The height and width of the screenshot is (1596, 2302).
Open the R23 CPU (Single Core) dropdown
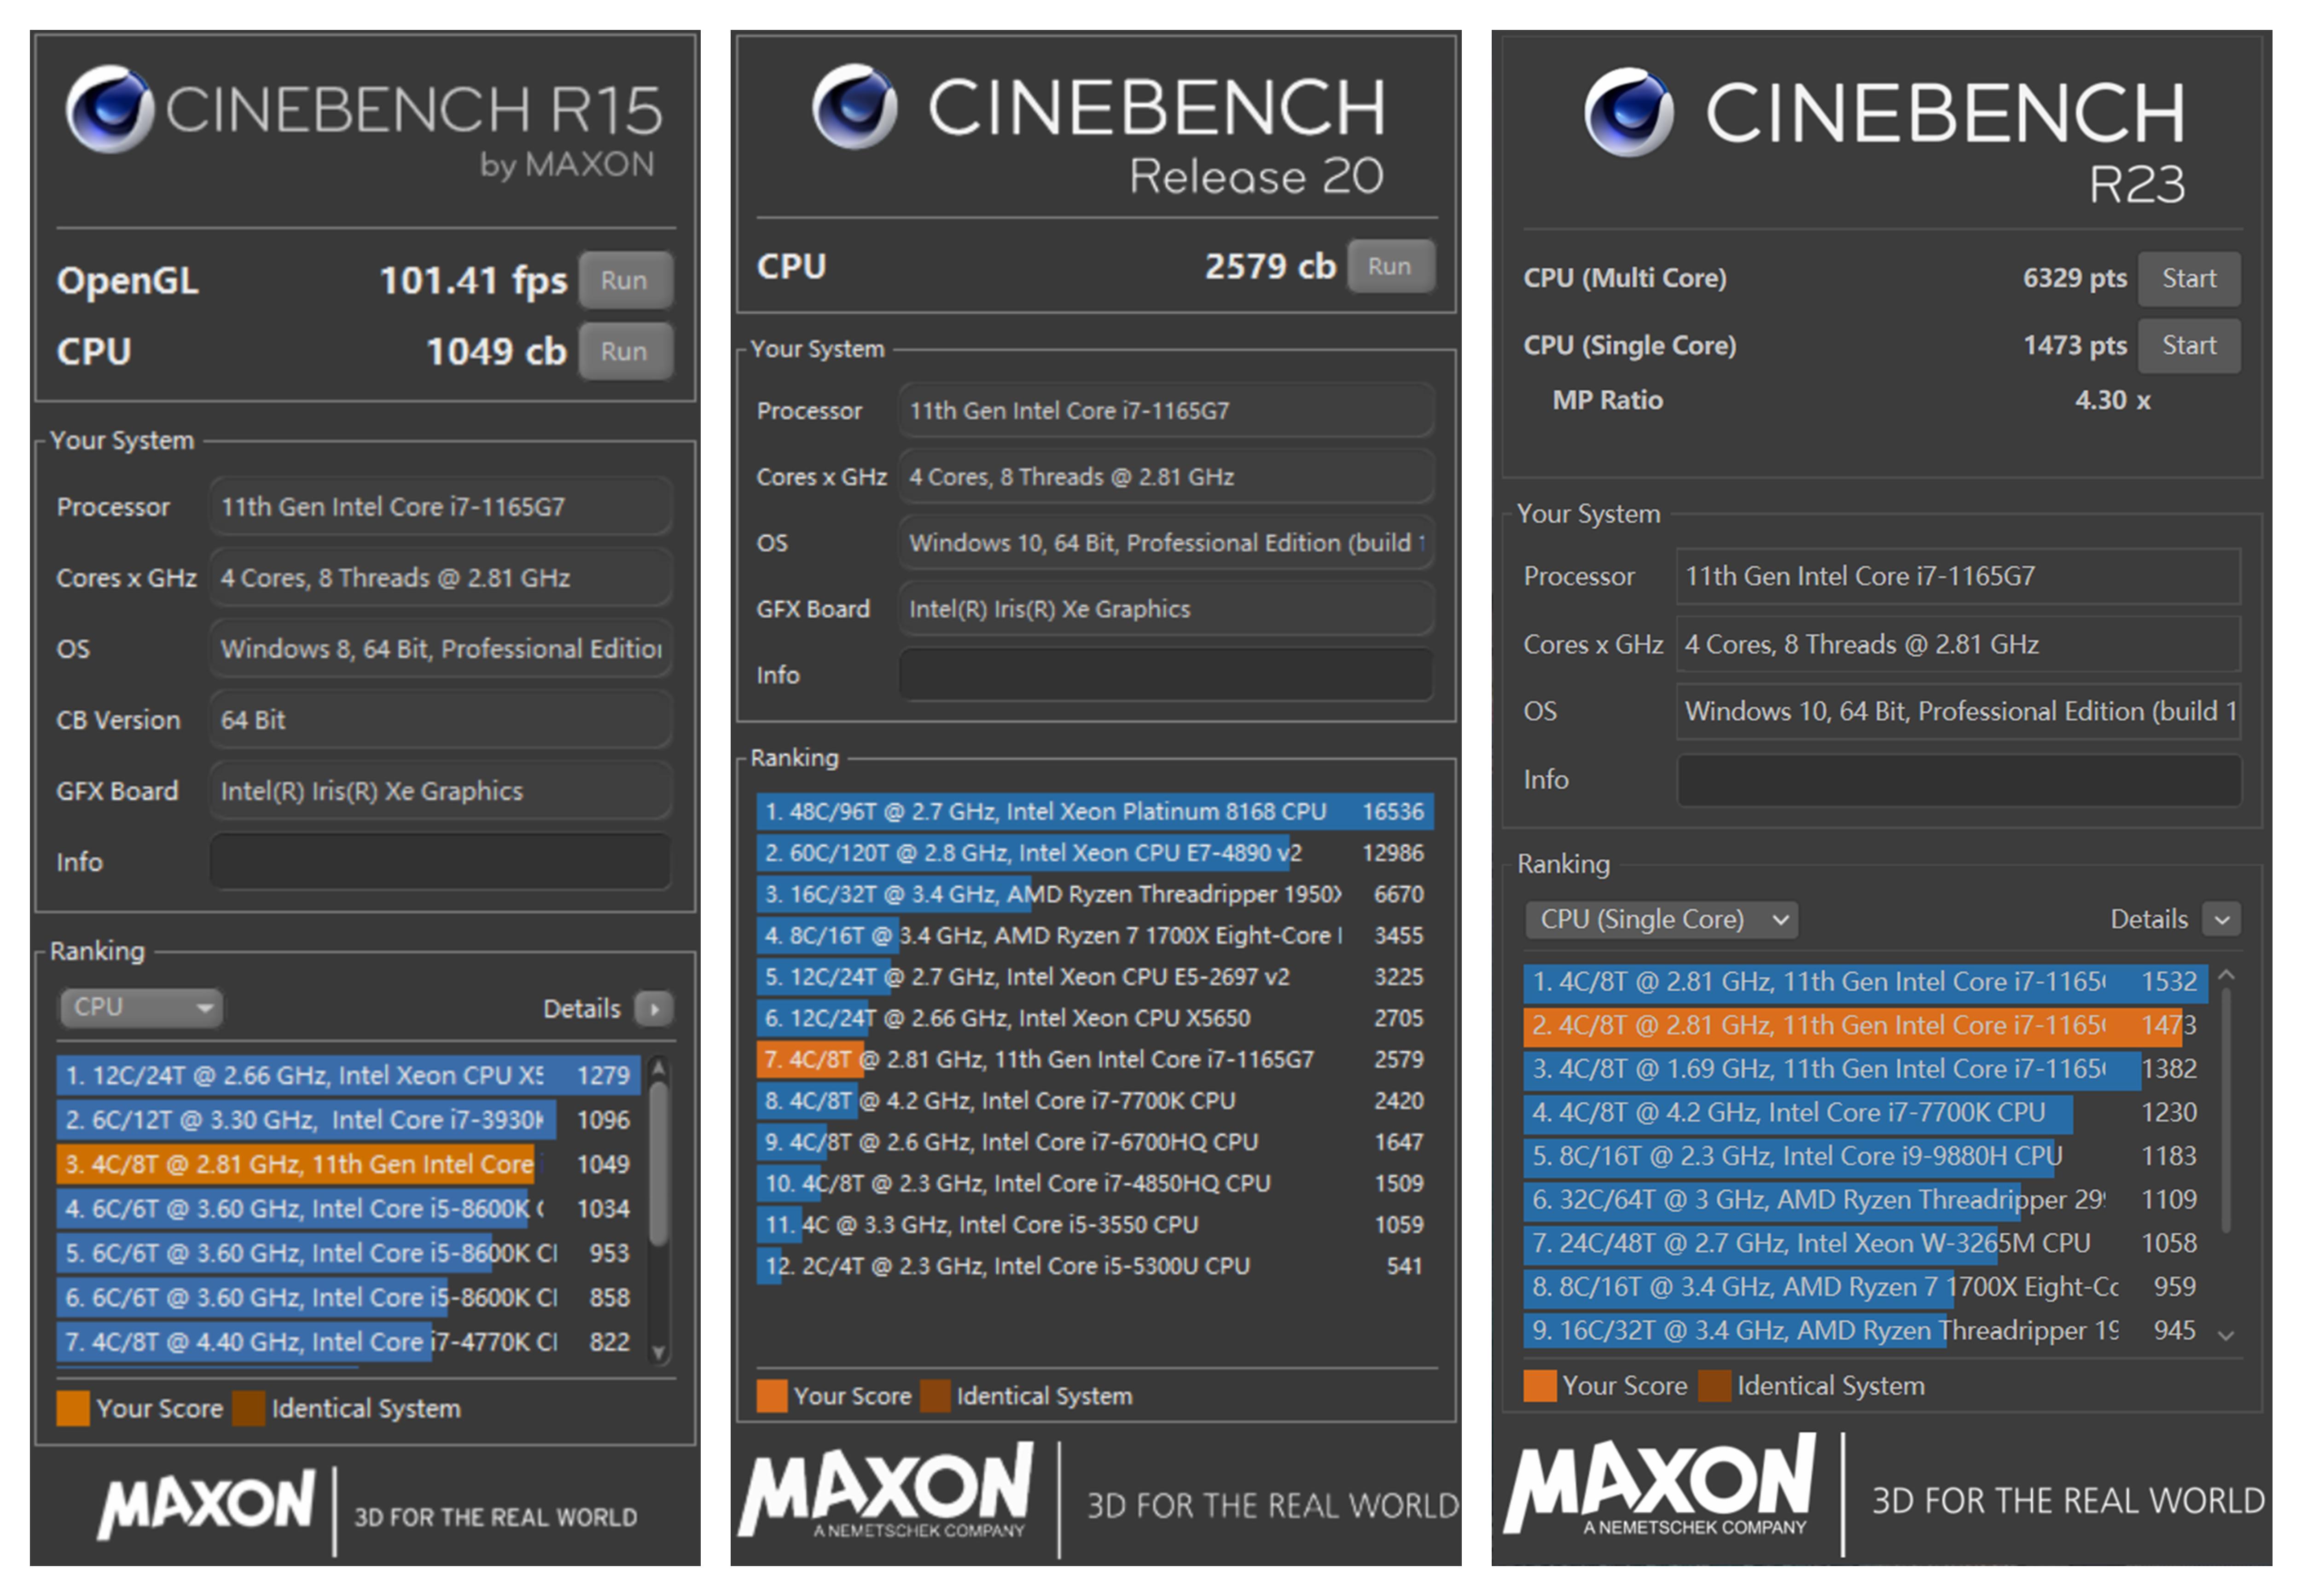1661,919
